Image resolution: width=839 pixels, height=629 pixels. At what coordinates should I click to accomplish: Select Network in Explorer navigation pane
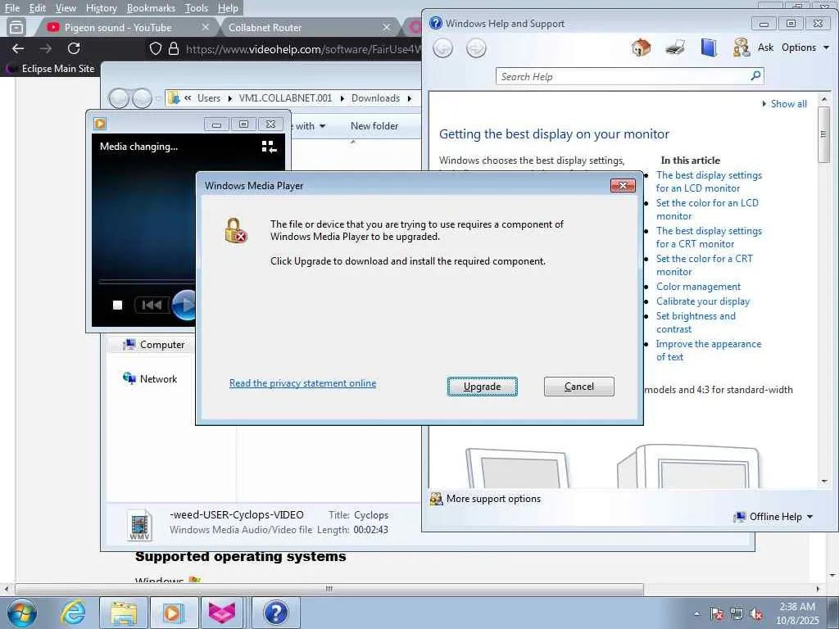tap(151, 378)
